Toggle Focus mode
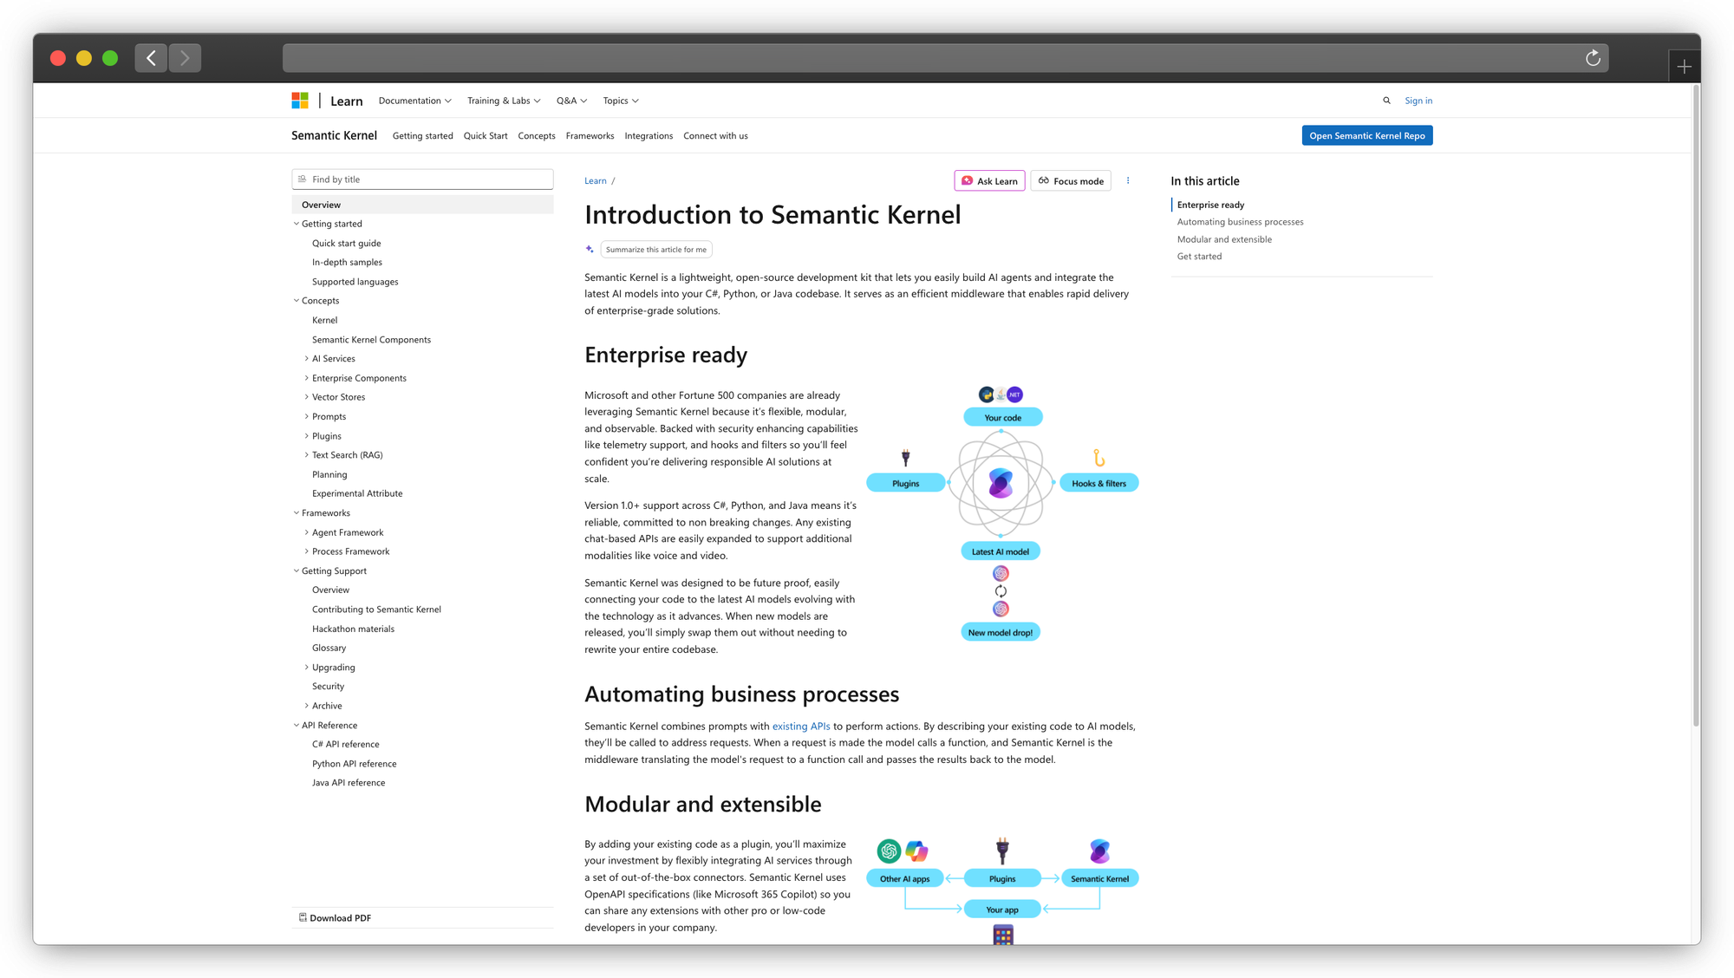The image size is (1734, 978). point(1071,181)
